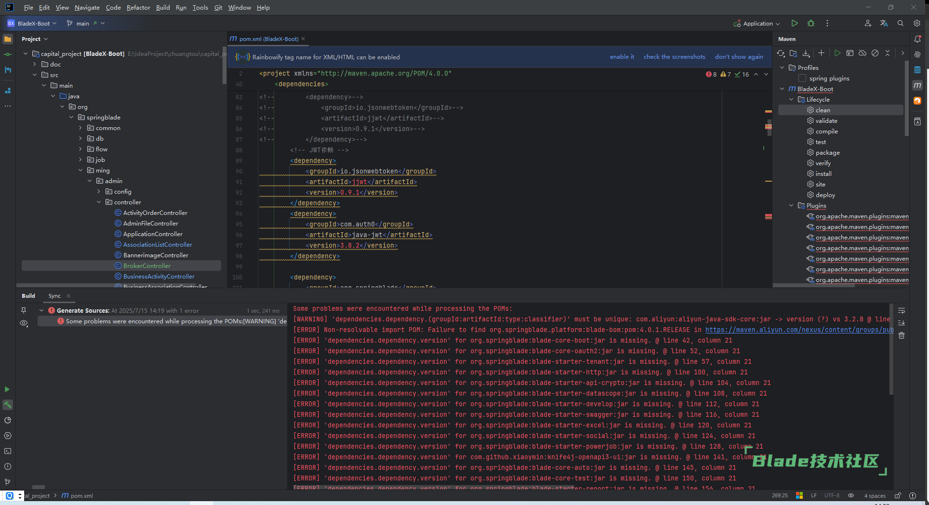This screenshot has width=929, height=505.
Task: Expand the common package folder
Action: click(80, 128)
